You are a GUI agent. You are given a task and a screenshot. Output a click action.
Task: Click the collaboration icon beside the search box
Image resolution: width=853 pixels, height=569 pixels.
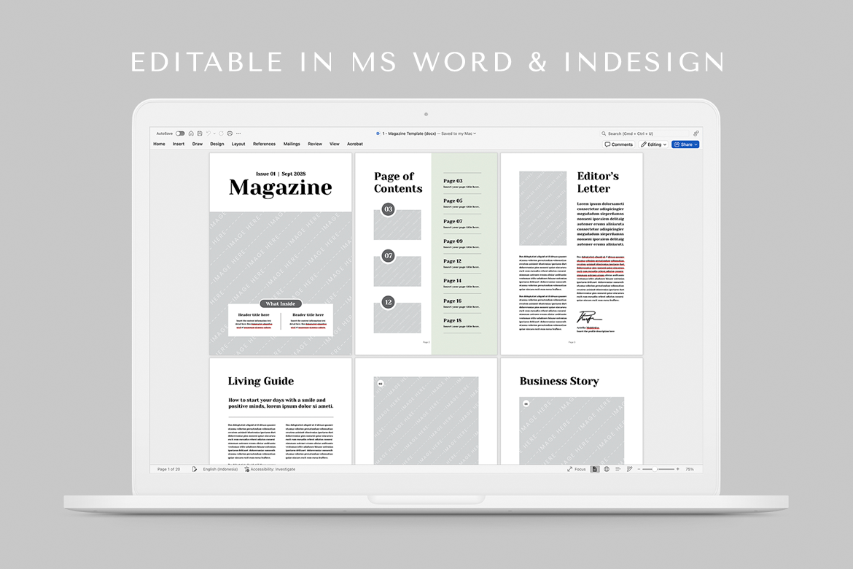pyautogui.click(x=696, y=133)
